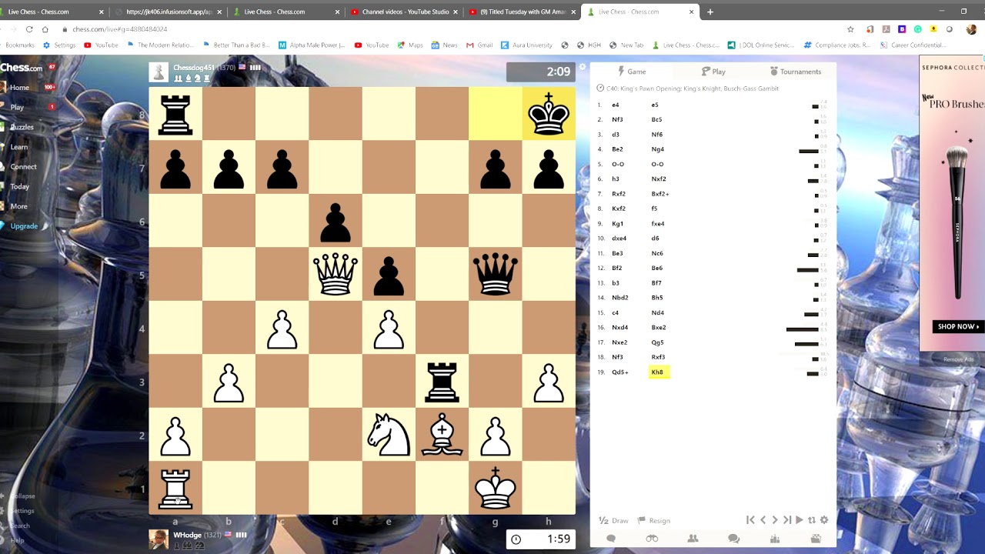The image size is (985, 554).
Task: Flip the board icon
Action: click(812, 520)
